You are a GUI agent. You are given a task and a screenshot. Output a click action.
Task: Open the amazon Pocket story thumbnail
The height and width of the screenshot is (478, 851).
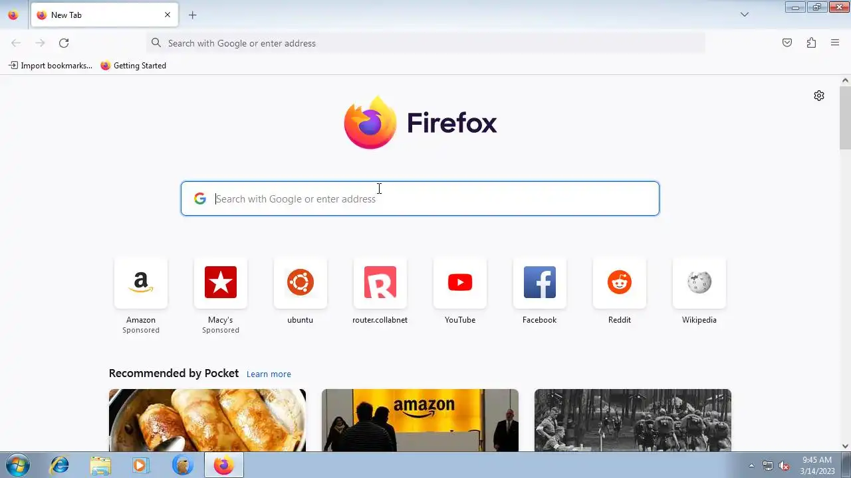point(420,420)
